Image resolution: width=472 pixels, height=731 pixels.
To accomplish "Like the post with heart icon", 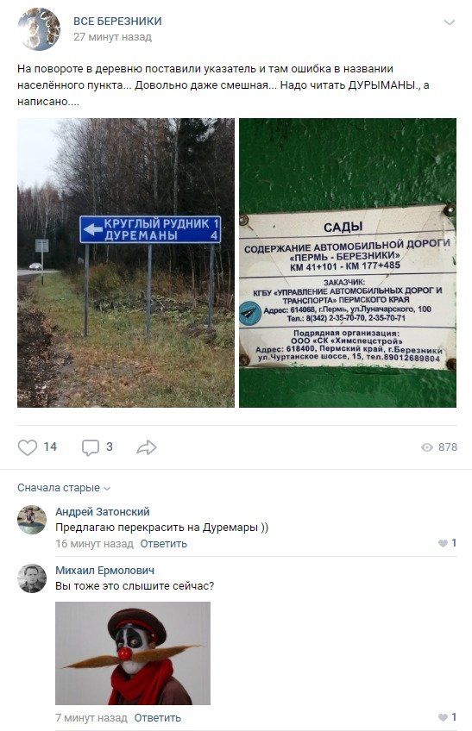I will tap(27, 447).
